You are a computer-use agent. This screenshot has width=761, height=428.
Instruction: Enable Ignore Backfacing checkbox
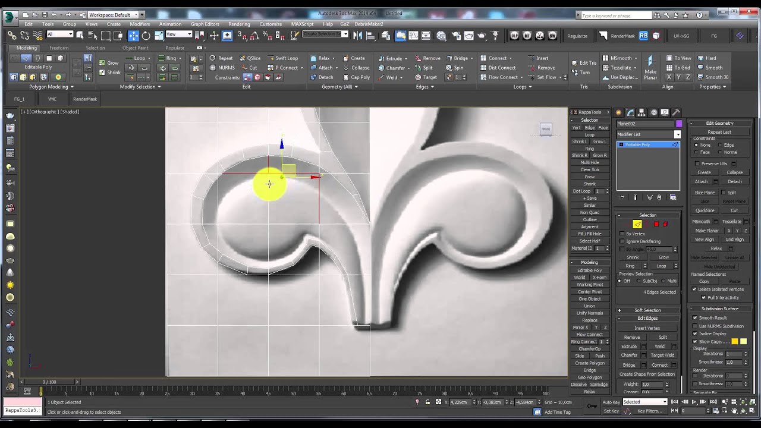622,241
